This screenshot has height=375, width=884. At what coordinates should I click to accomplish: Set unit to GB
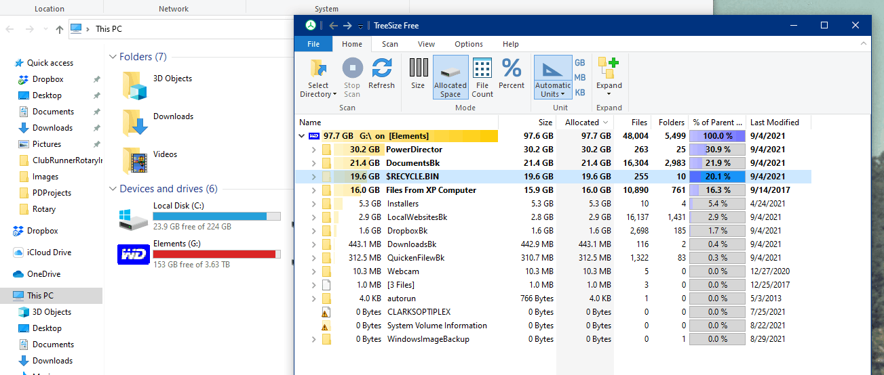click(580, 63)
